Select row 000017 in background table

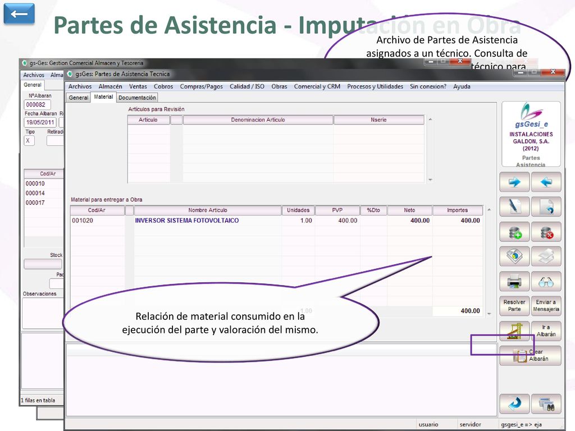[43, 202]
